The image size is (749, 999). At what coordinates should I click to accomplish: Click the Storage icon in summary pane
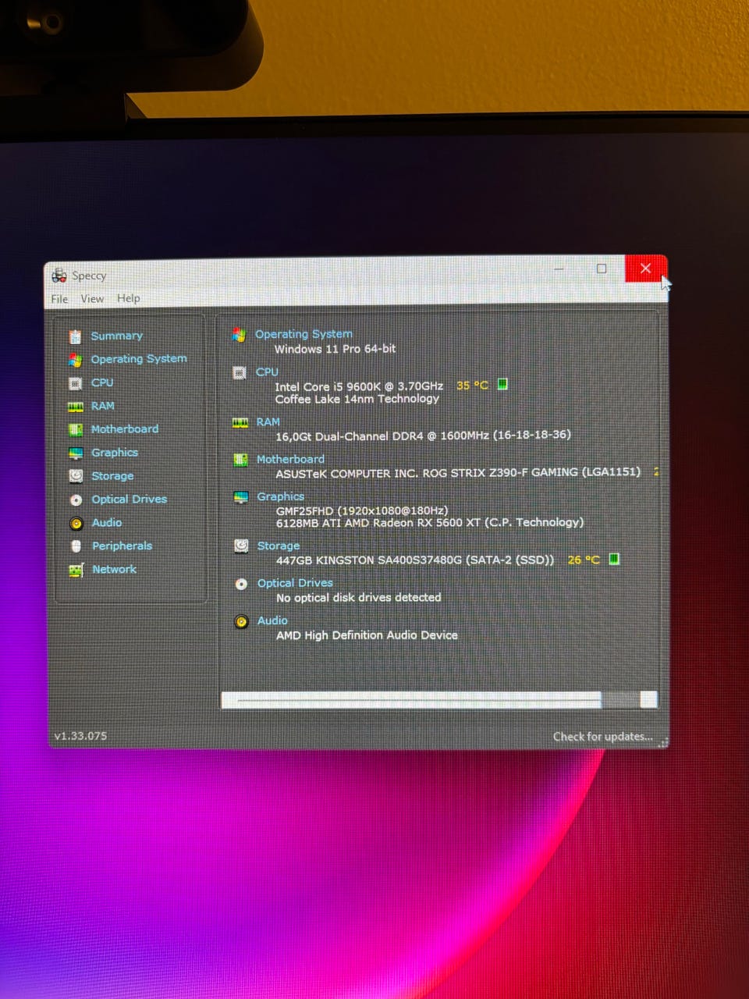point(241,546)
